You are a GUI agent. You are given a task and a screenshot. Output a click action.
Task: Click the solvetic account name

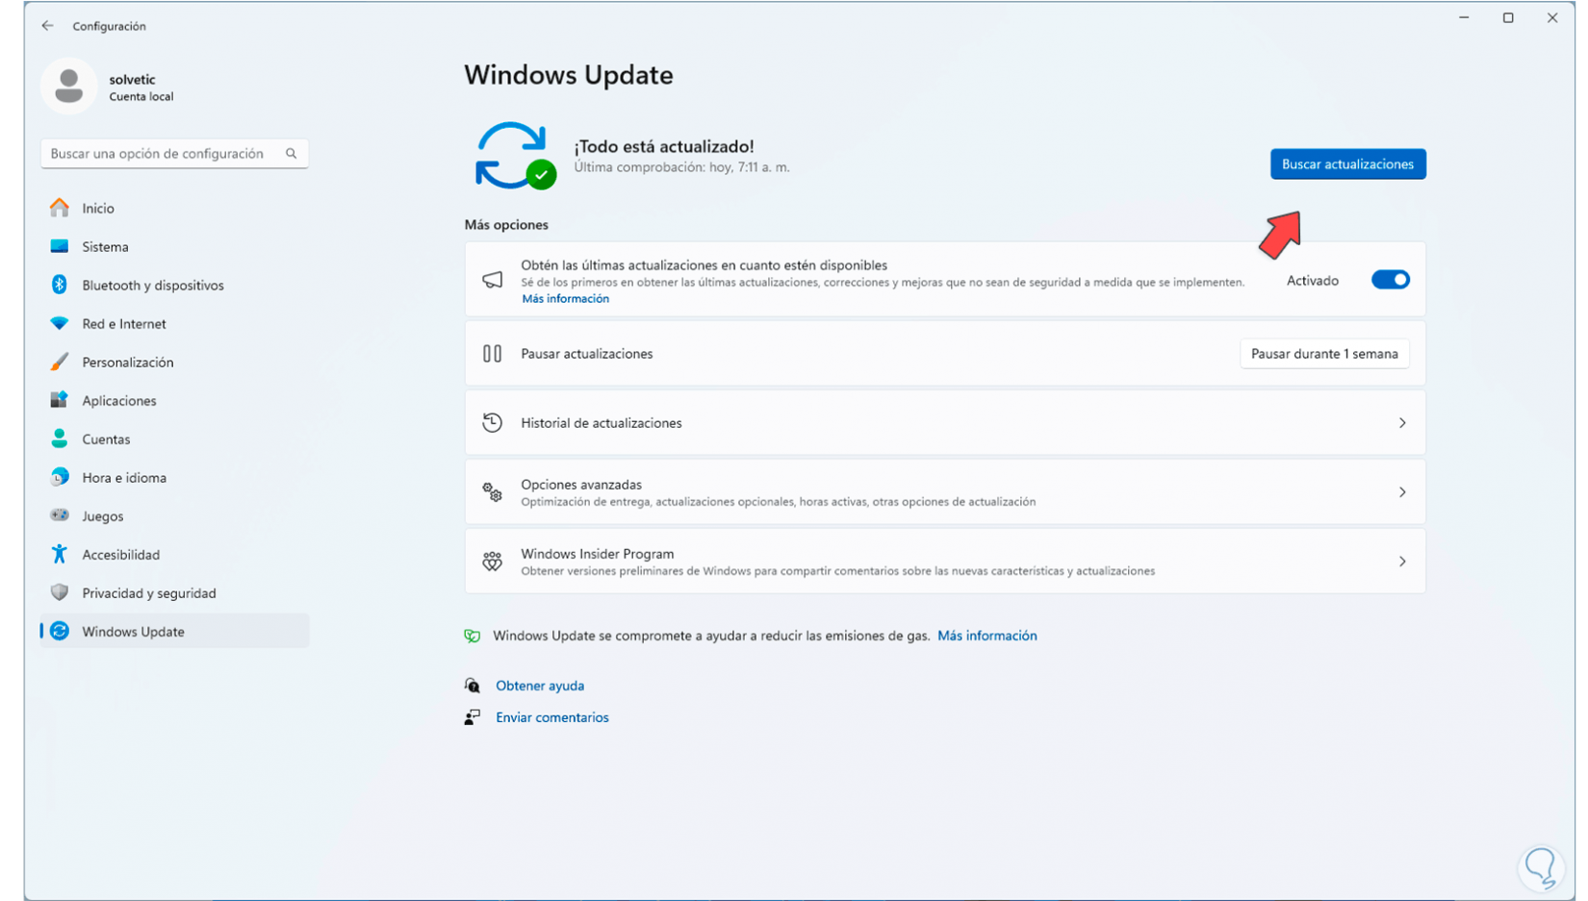132,80
